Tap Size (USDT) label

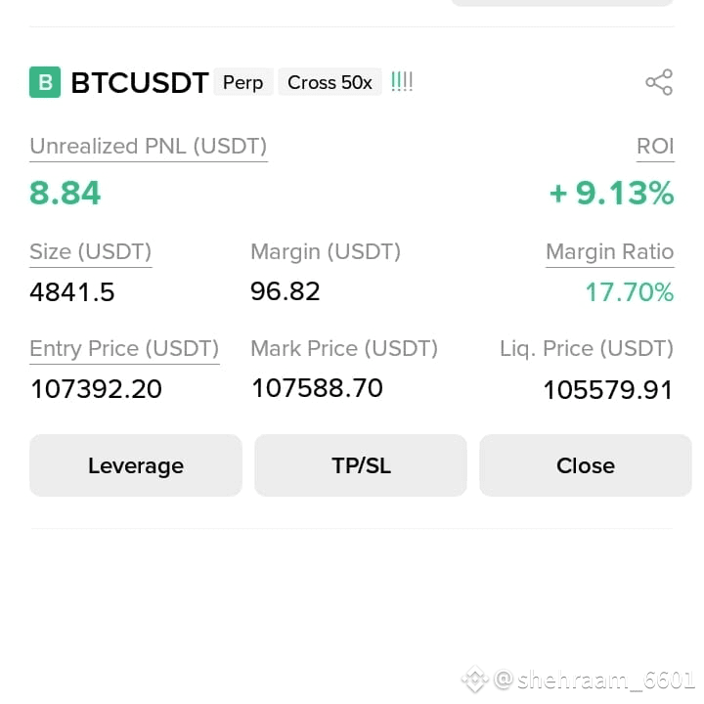click(90, 252)
